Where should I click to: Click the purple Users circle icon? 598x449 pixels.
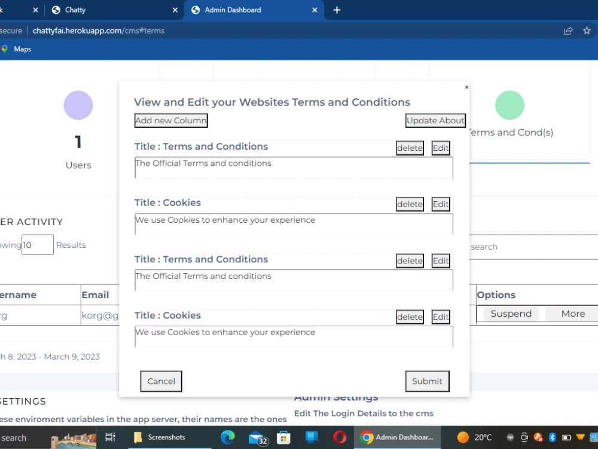[78, 105]
